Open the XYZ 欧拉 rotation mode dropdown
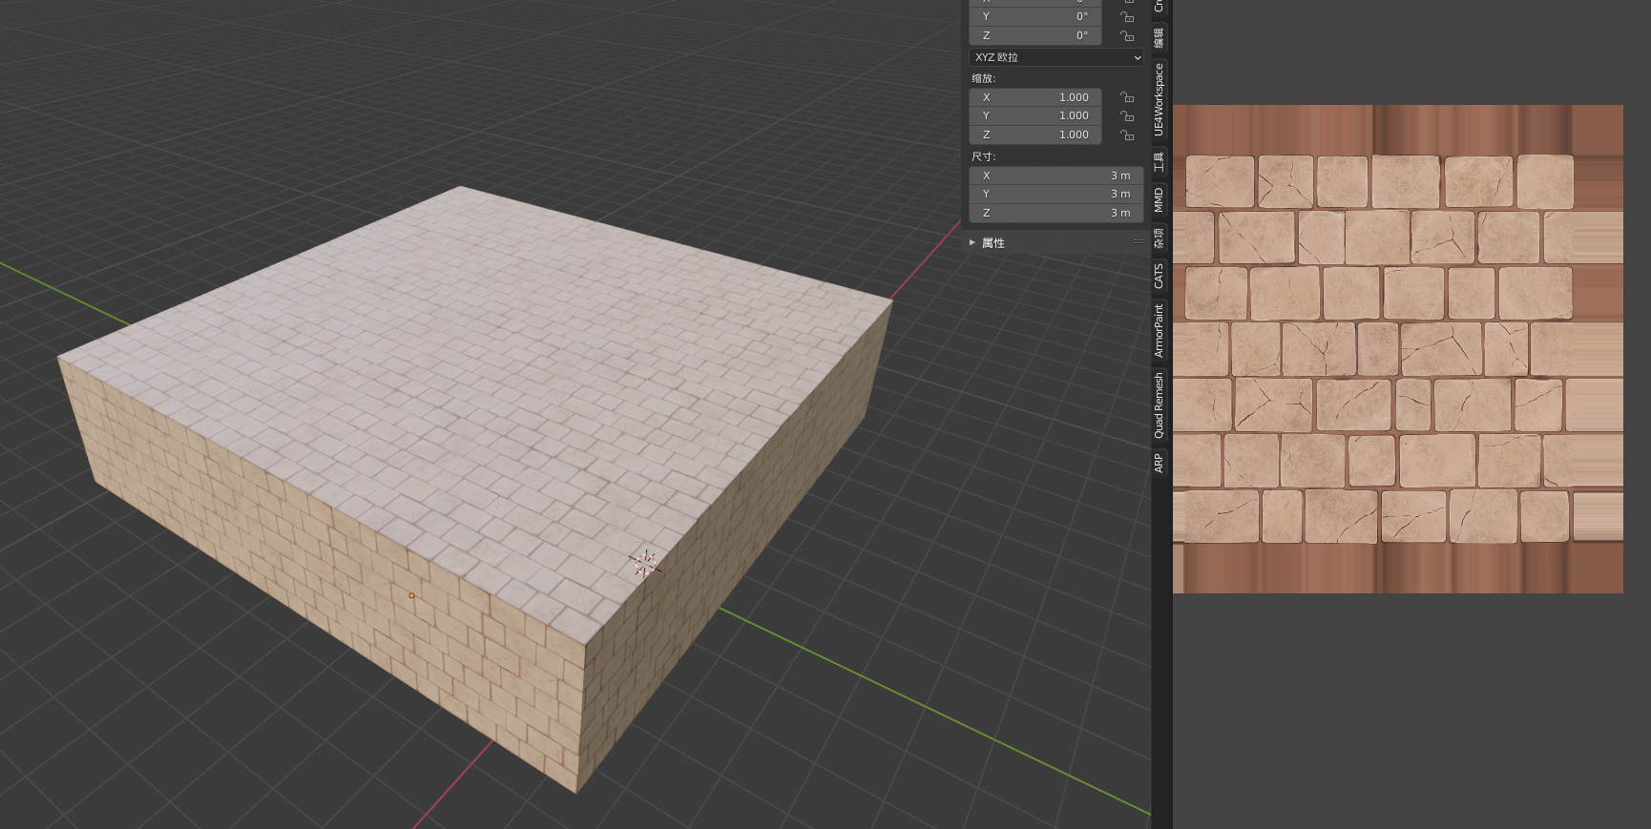1651x829 pixels. (1056, 57)
